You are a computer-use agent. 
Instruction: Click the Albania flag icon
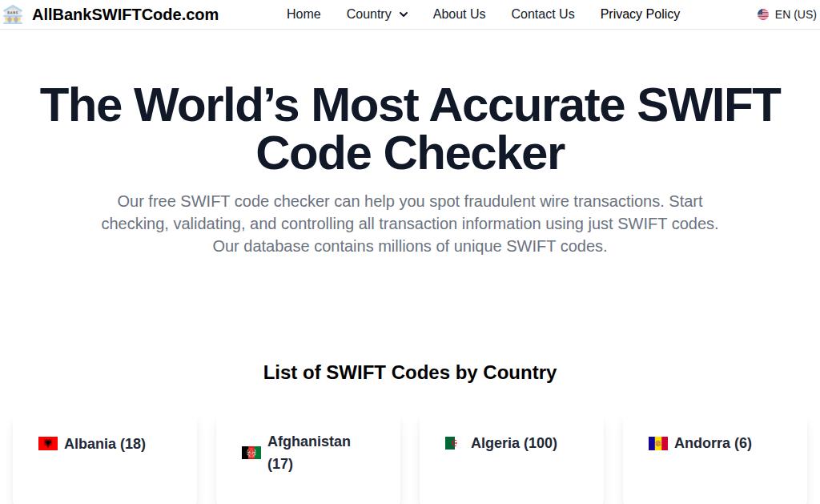click(48, 443)
